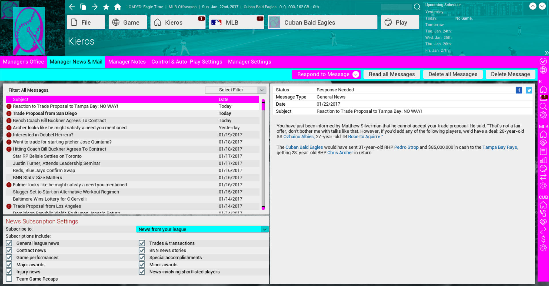Click the checkmark circle icon in right sidebar
The width and height of the screenshot is (549, 286).
click(x=543, y=61)
